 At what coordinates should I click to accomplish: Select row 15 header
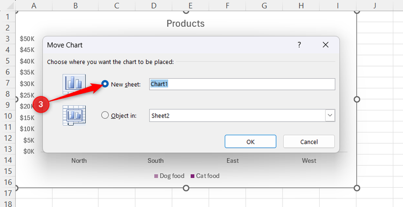(8, 171)
